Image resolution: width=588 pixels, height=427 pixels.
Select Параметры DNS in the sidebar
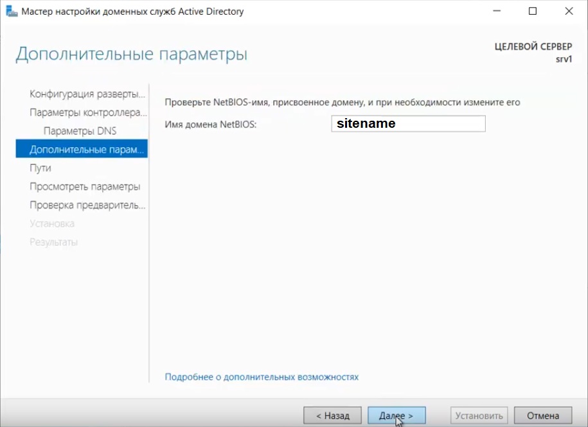(x=80, y=131)
